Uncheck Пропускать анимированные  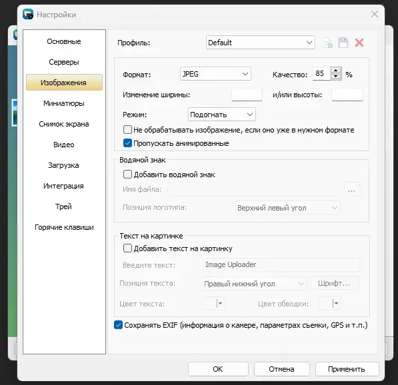[x=127, y=143]
